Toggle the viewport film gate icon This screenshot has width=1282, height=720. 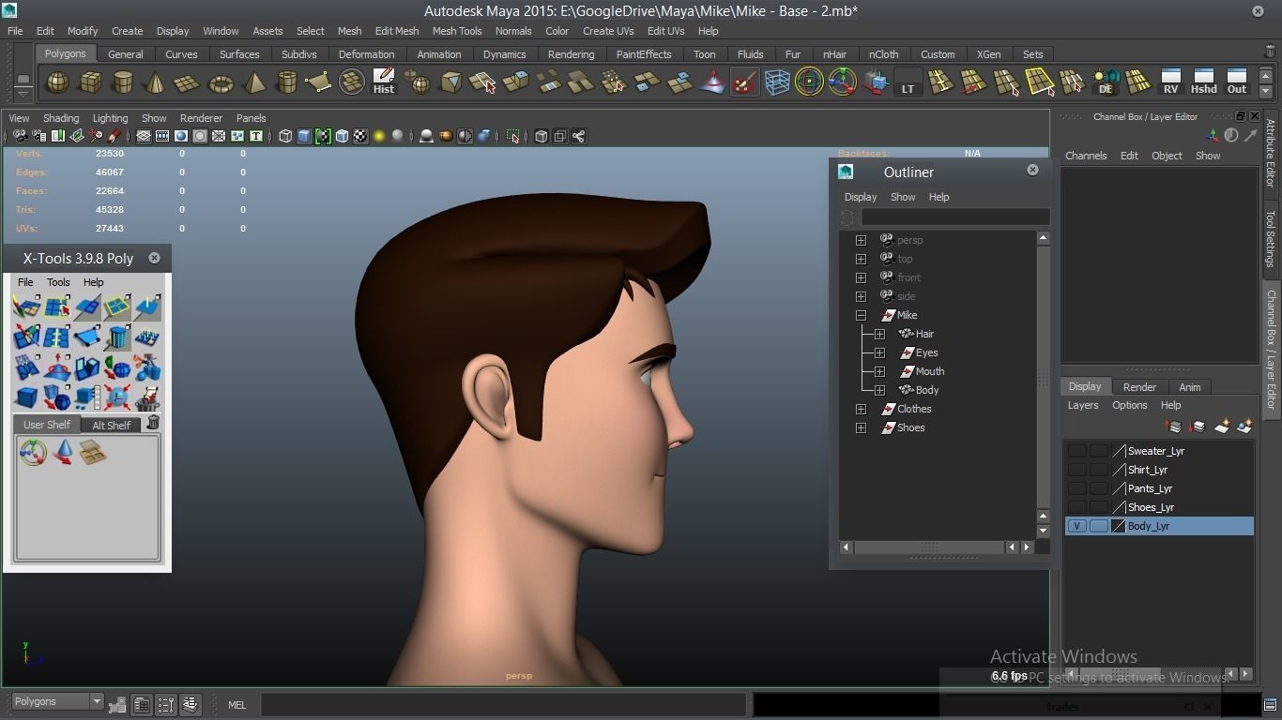pos(162,137)
